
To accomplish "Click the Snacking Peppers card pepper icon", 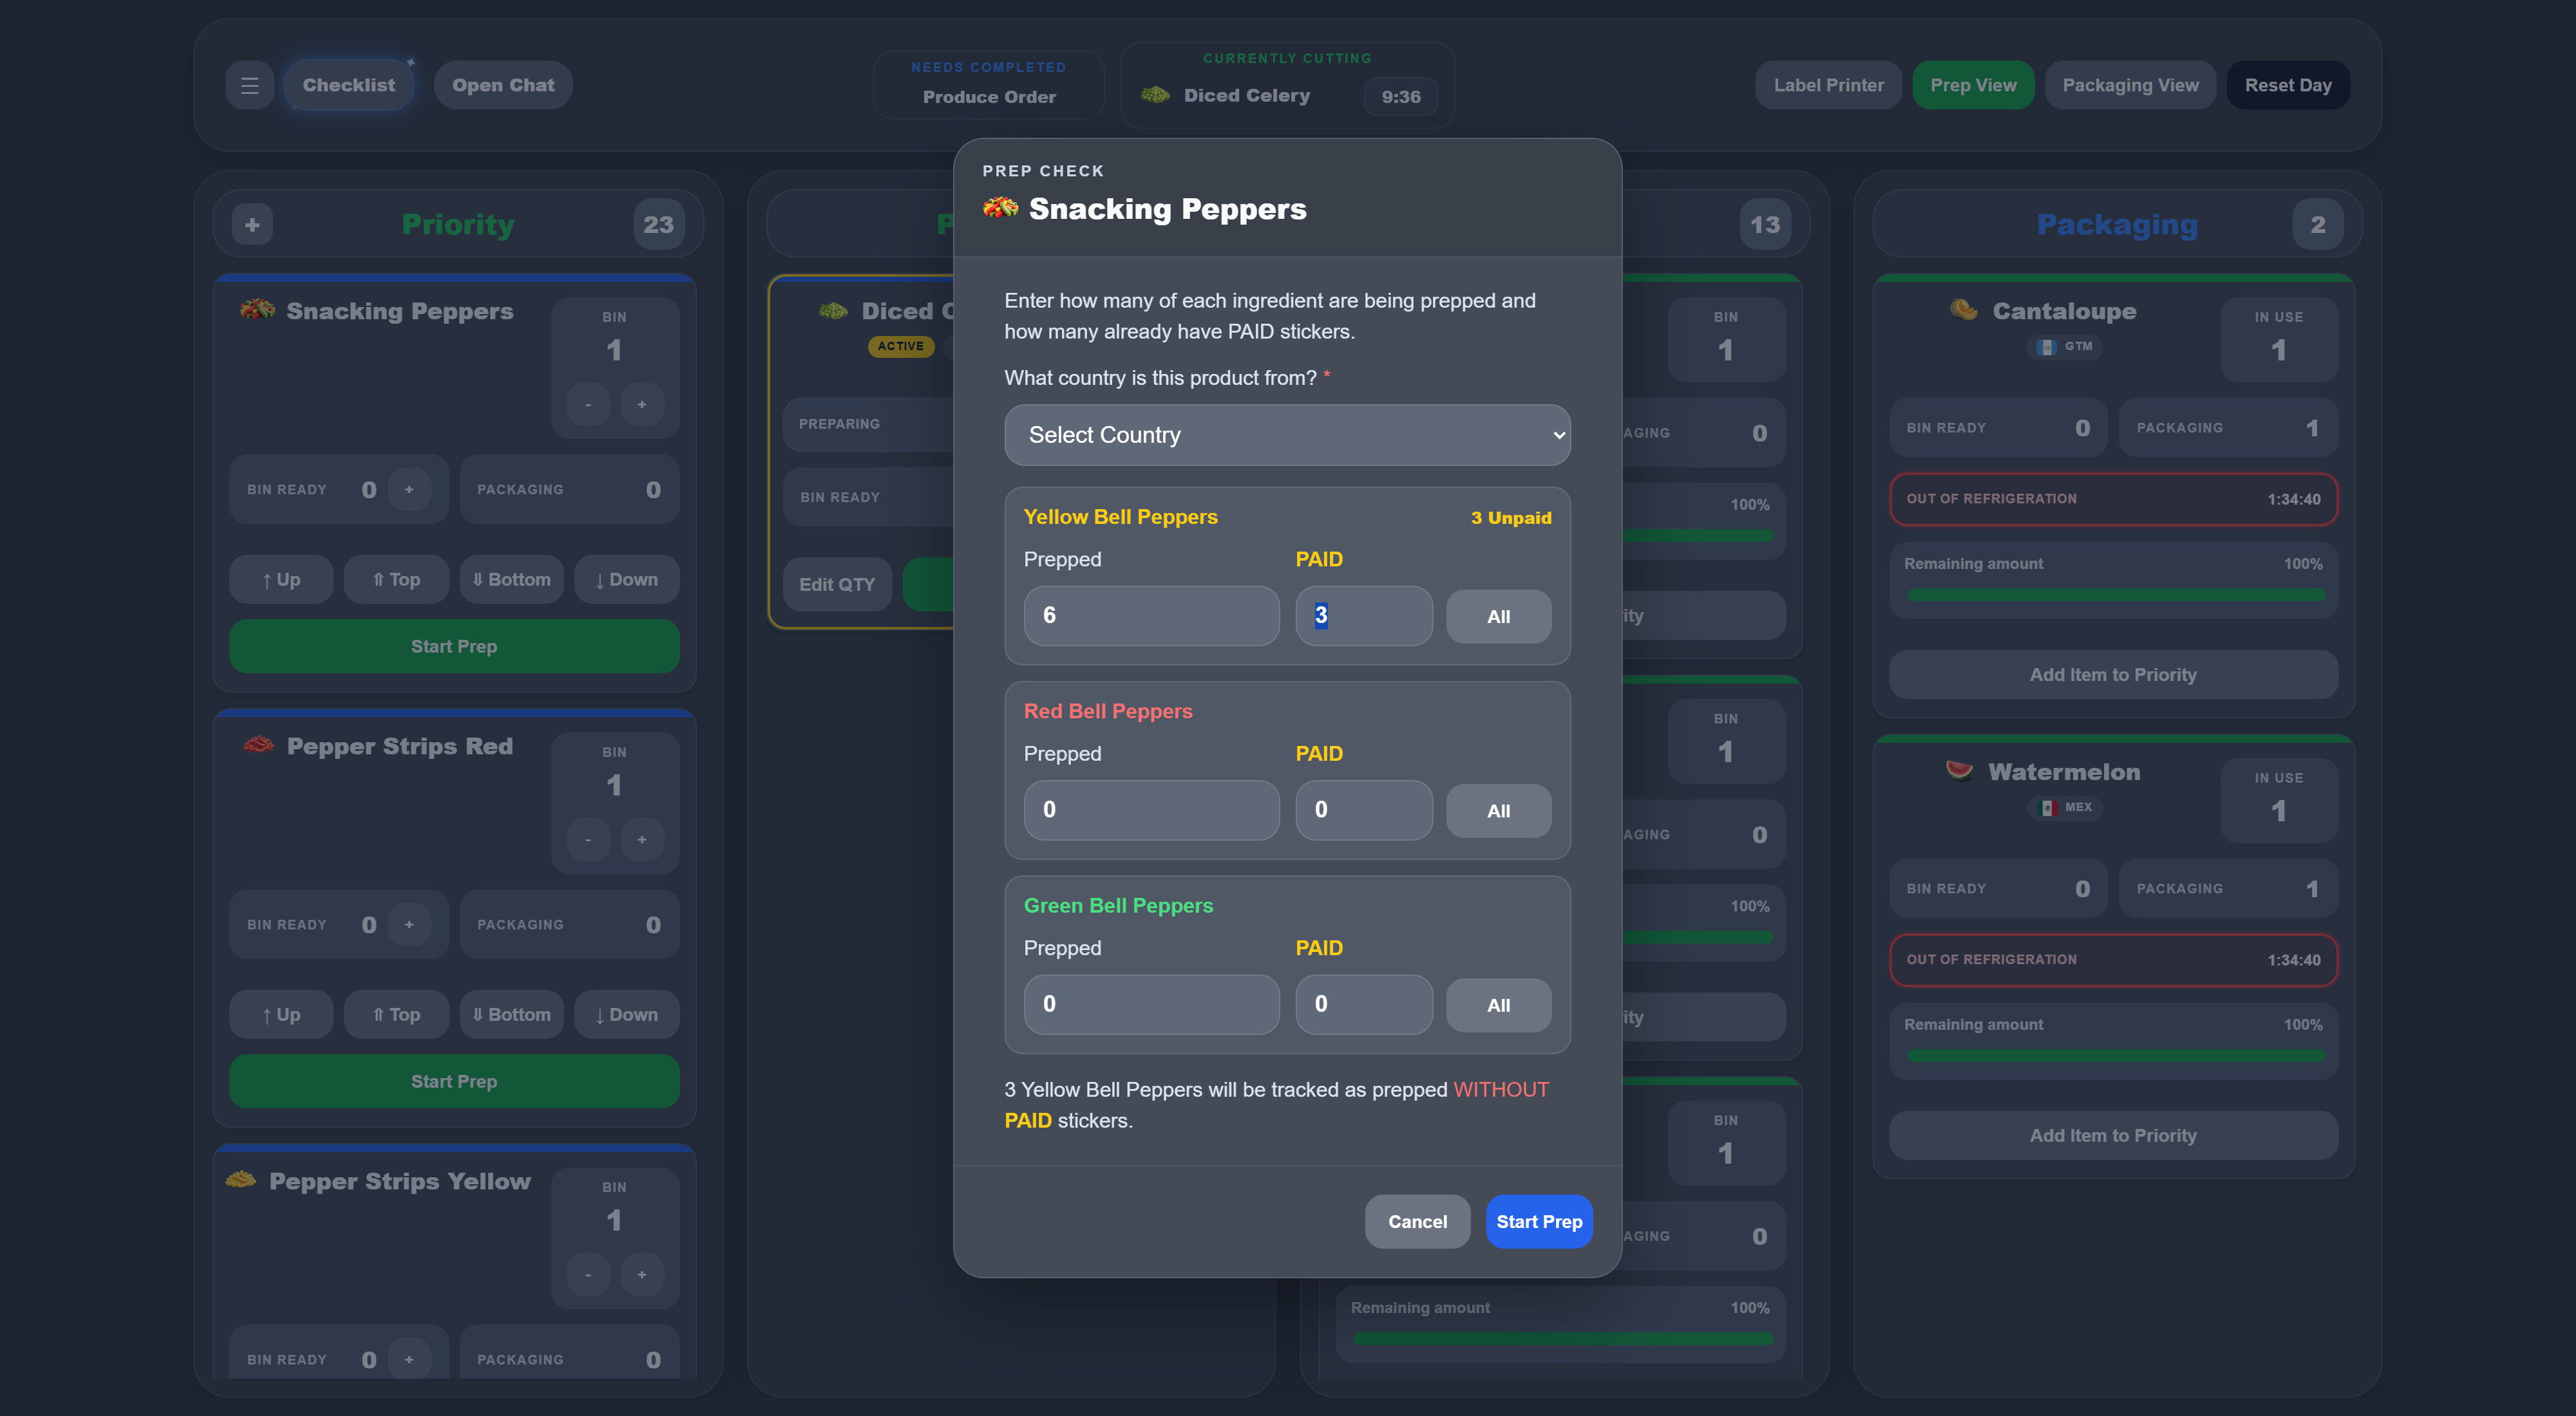I will click(257, 310).
